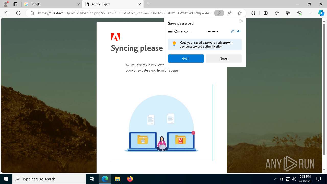This screenshot has height=184, width=327.
Task: Open the Extensions puzzle icon
Action: (253, 13)
